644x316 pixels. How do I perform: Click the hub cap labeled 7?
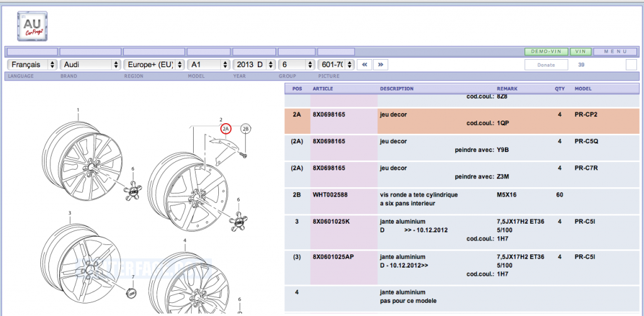(x=131, y=295)
